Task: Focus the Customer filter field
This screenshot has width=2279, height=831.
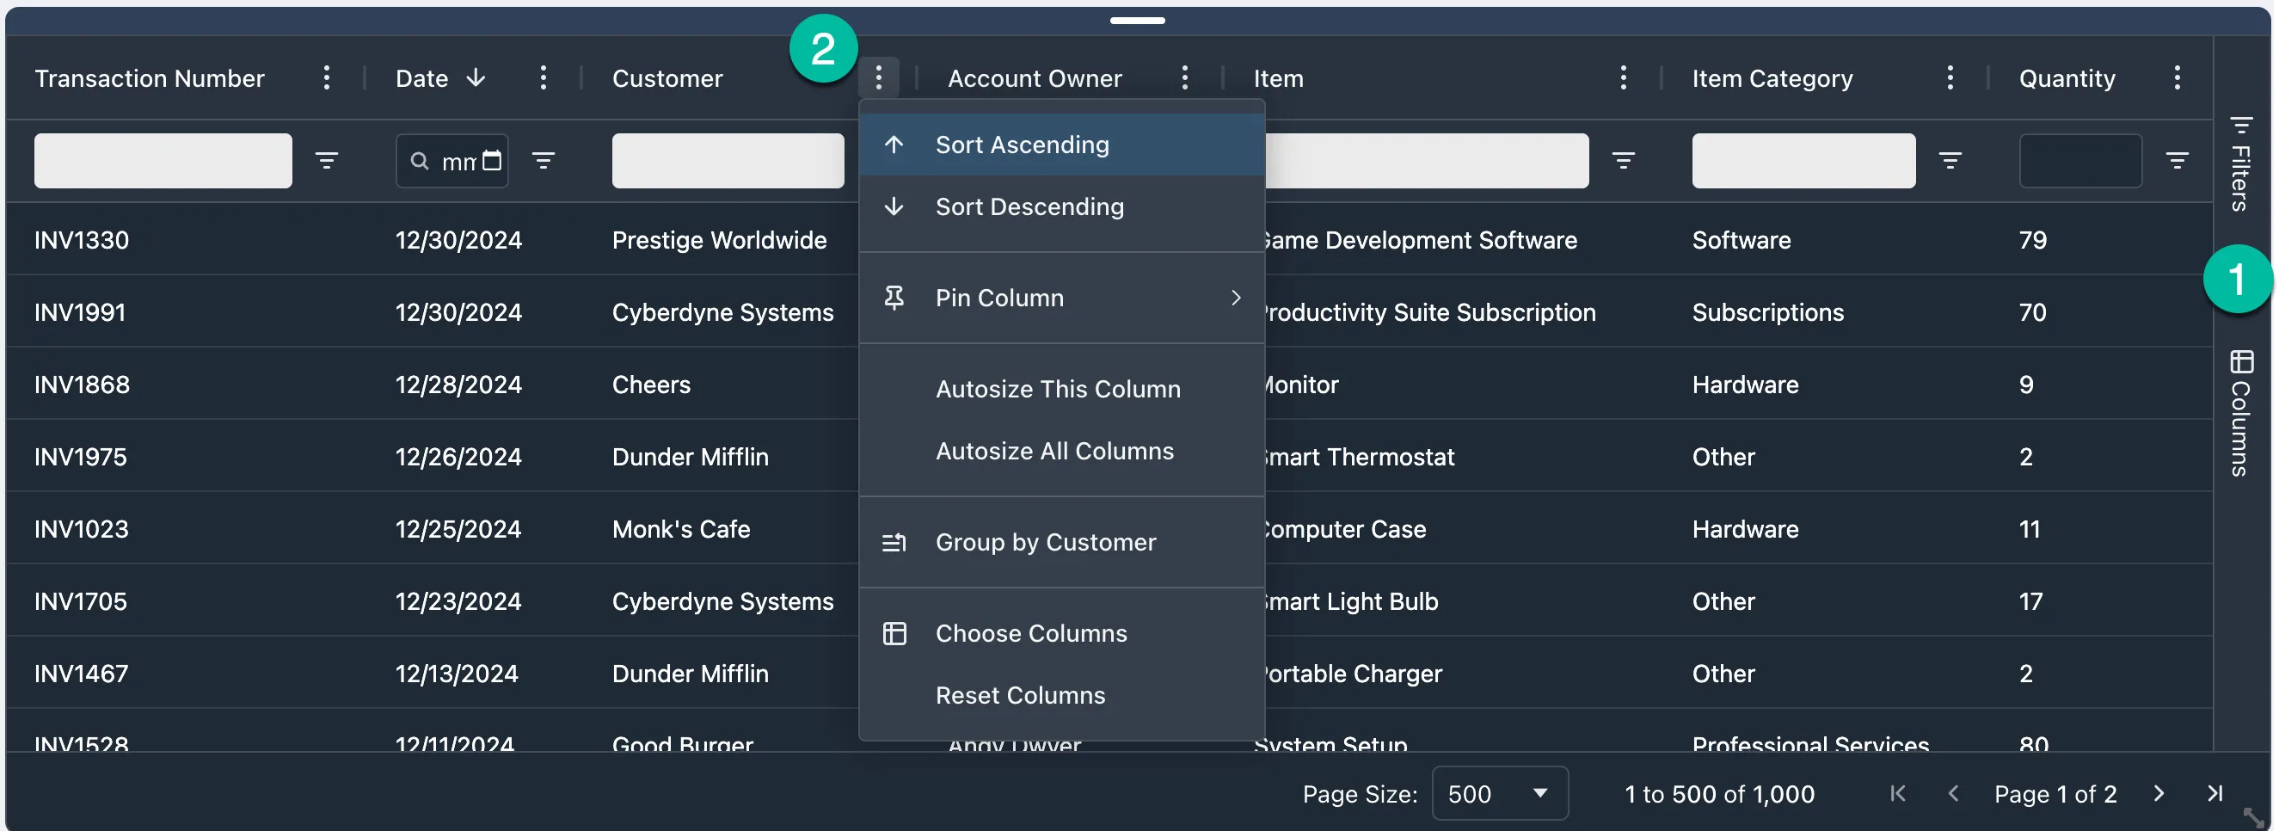Action: pyautogui.click(x=728, y=160)
